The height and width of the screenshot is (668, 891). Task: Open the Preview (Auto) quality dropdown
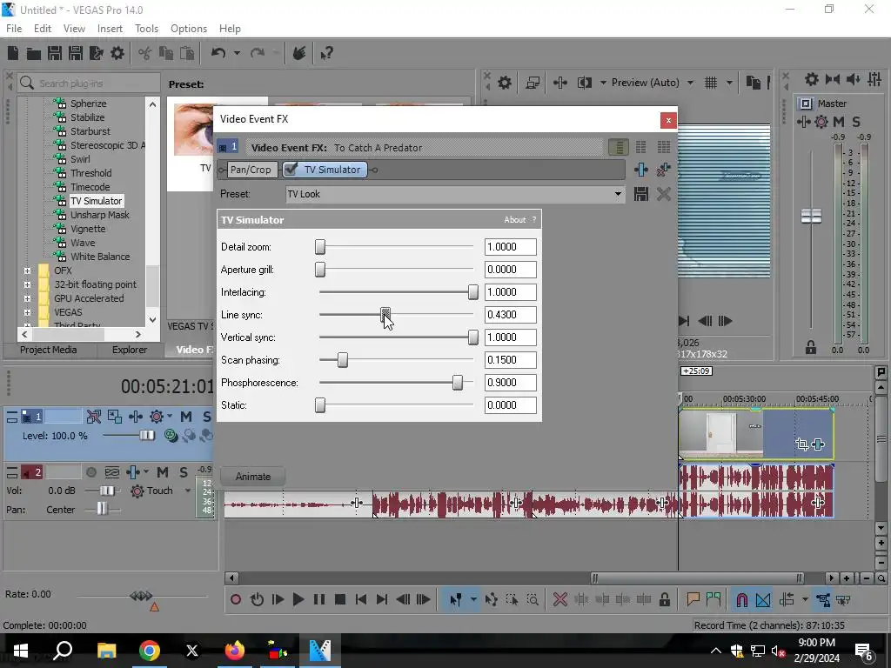[x=690, y=83]
